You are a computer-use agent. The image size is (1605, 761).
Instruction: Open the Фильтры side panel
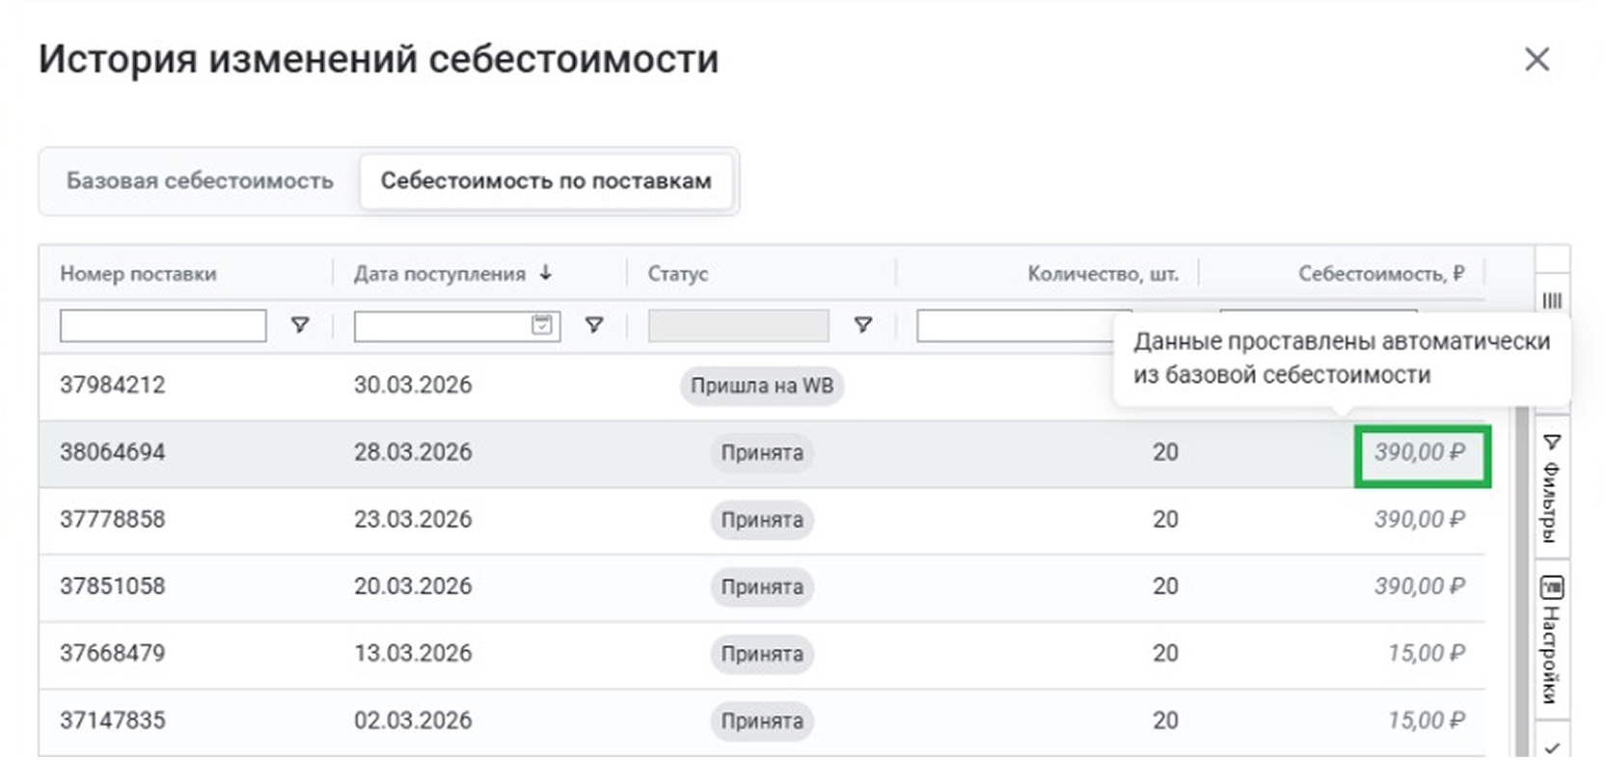pyautogui.click(x=1551, y=487)
